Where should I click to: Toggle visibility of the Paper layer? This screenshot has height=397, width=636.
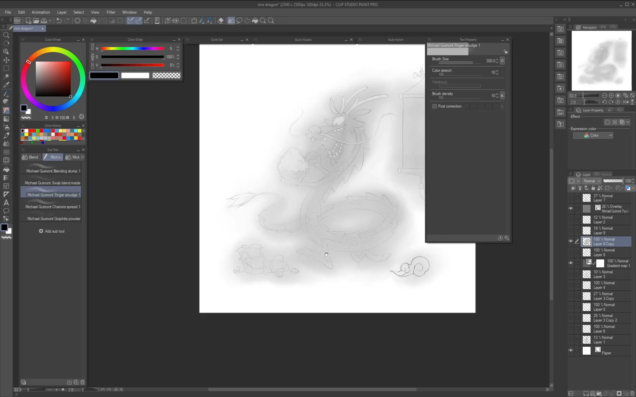pos(570,351)
